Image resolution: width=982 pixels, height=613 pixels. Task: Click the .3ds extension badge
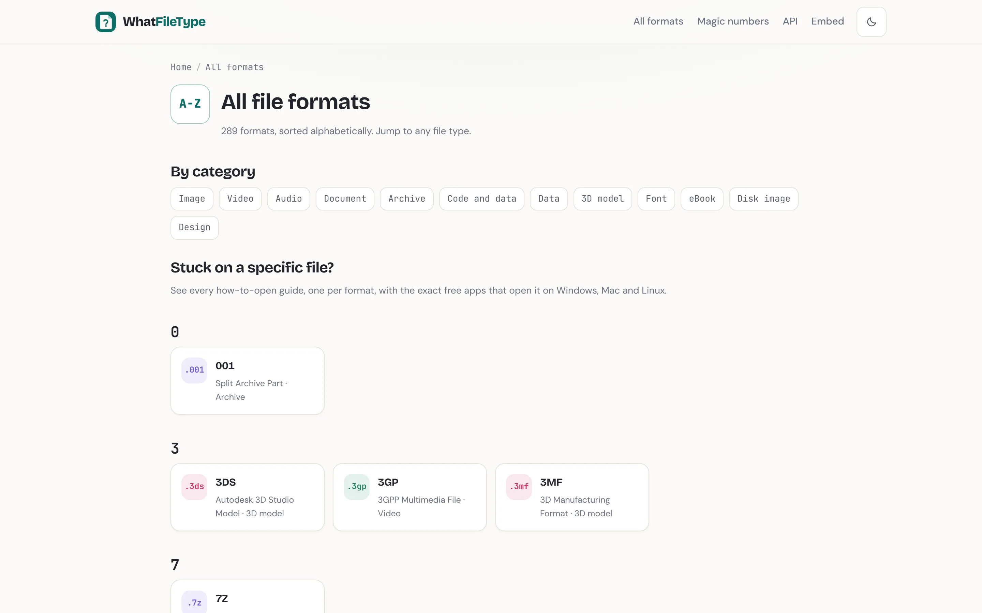coord(194,487)
